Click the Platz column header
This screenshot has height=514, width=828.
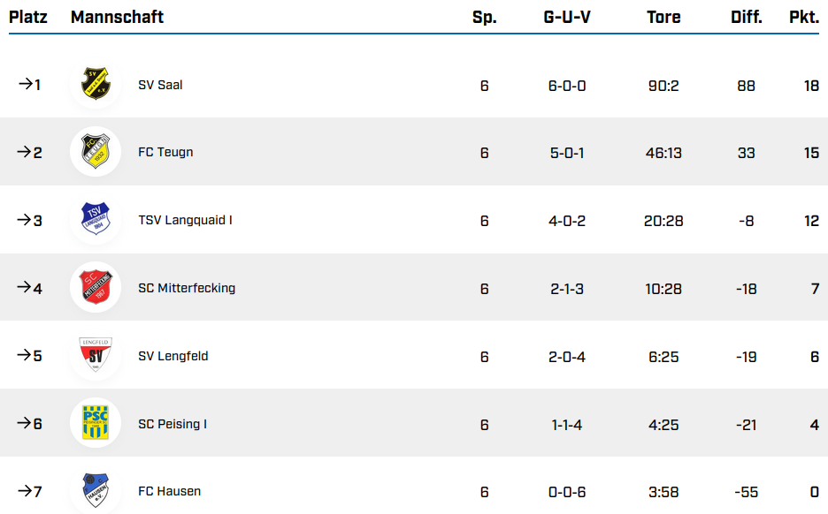[x=28, y=17]
